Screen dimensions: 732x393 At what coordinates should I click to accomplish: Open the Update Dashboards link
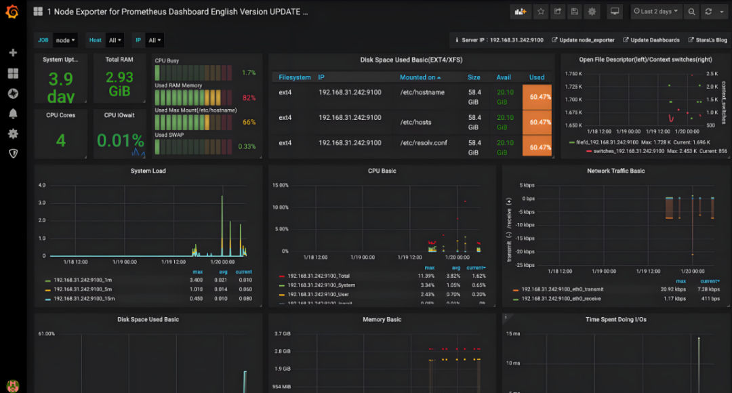point(651,40)
